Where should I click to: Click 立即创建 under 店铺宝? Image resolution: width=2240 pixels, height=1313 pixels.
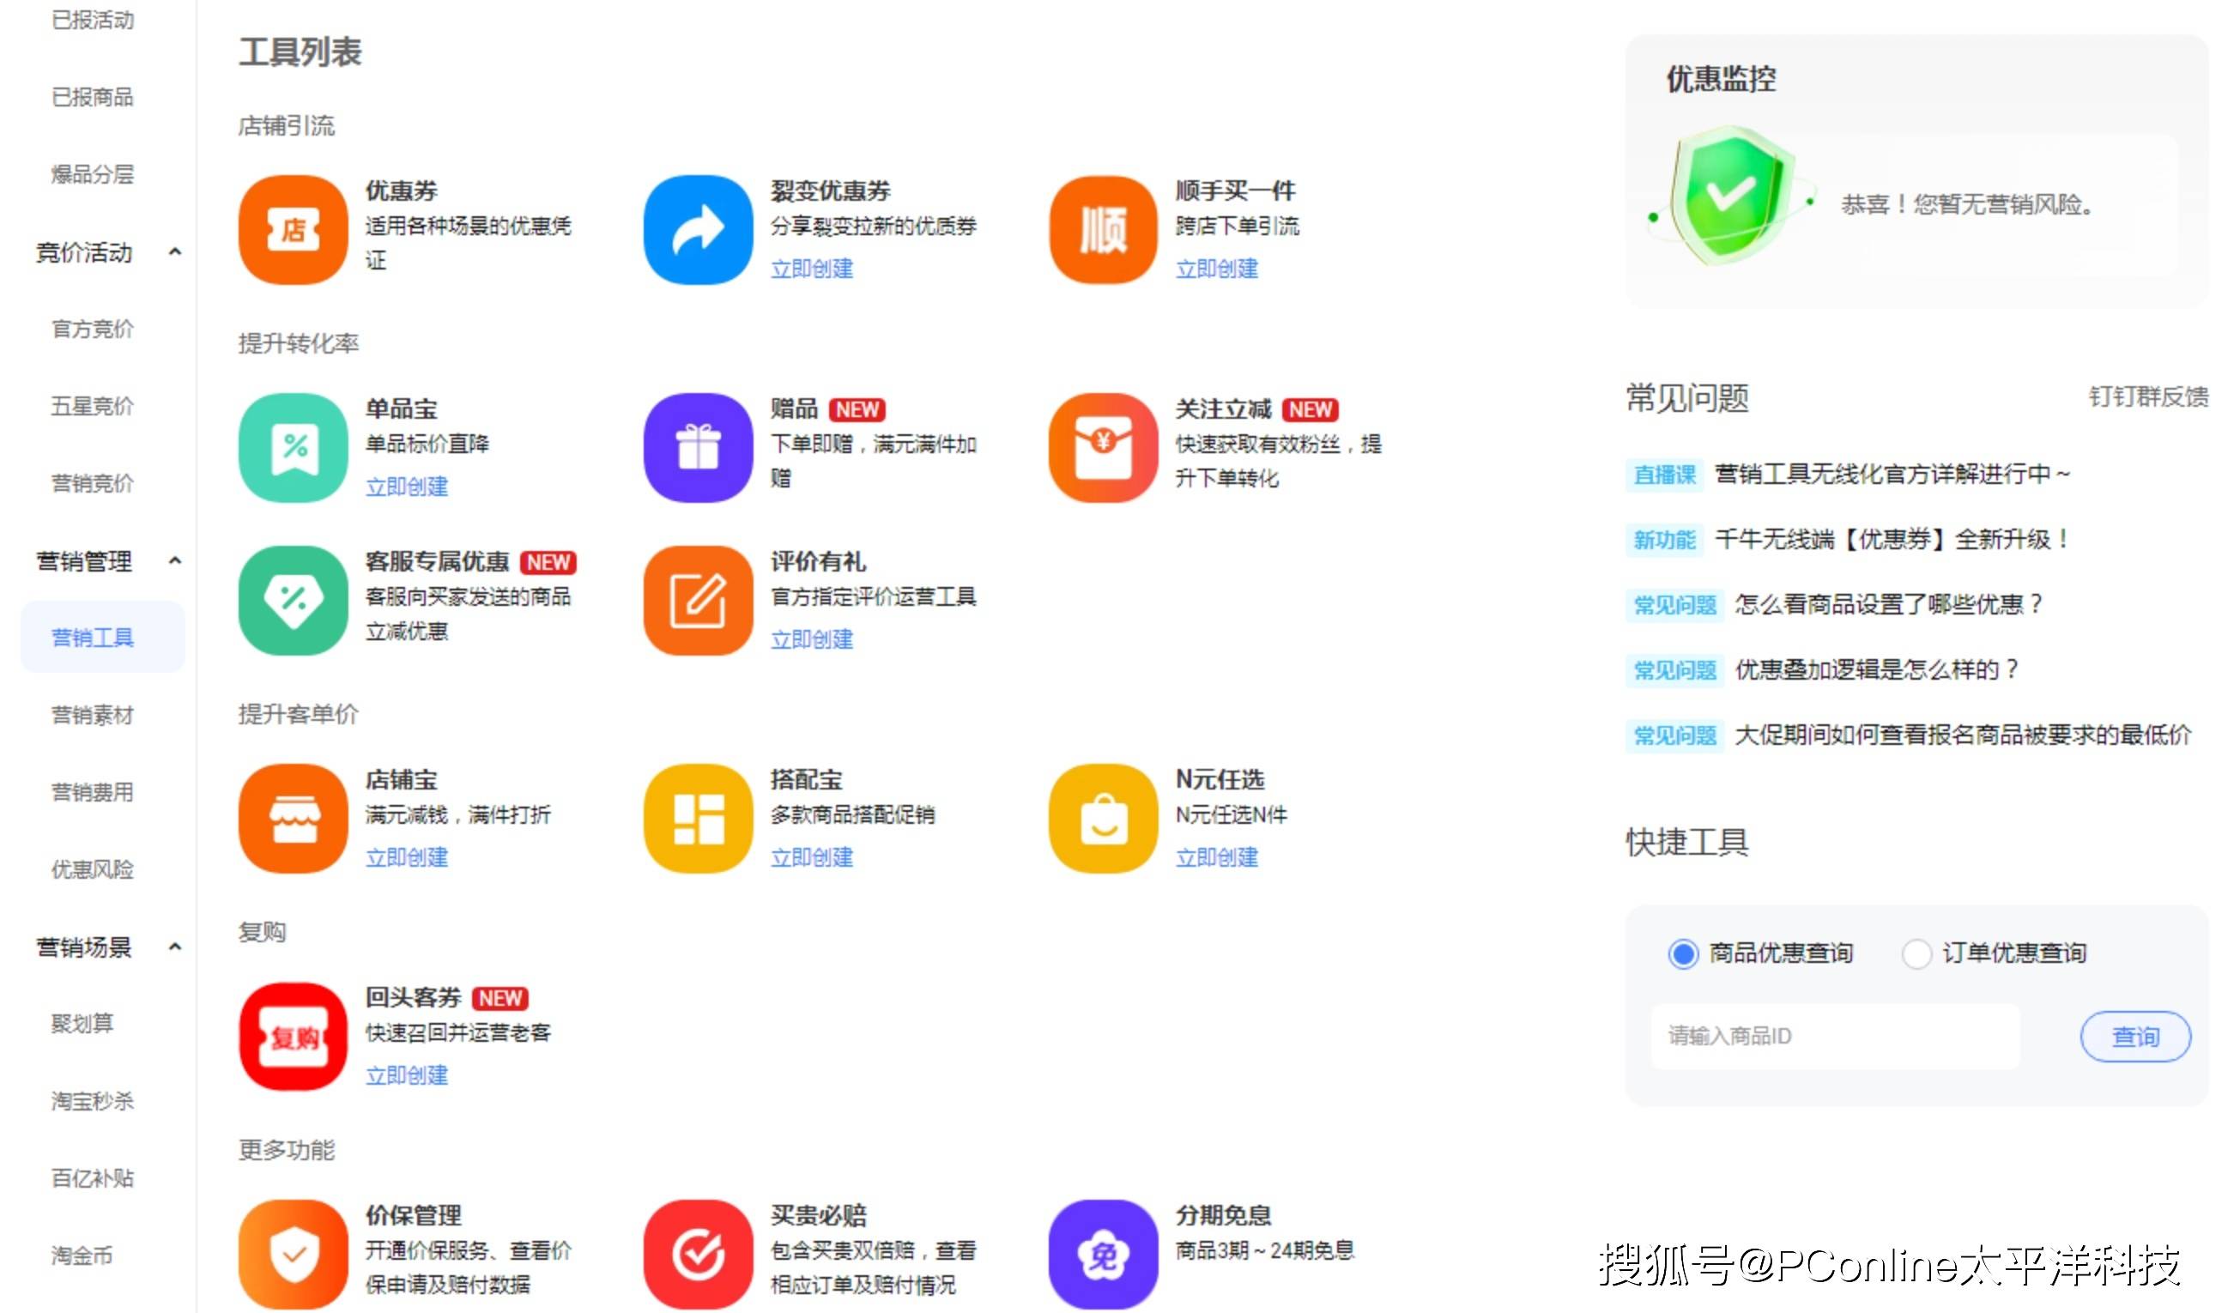(406, 858)
